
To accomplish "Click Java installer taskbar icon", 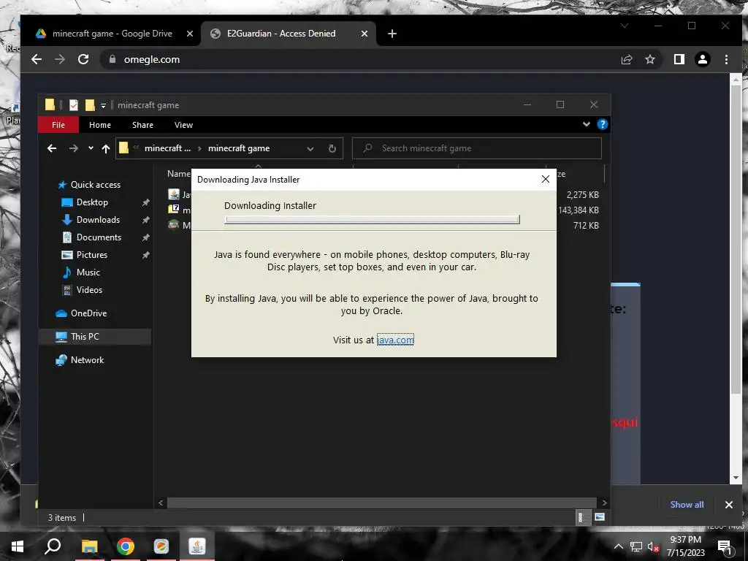I will (197, 546).
